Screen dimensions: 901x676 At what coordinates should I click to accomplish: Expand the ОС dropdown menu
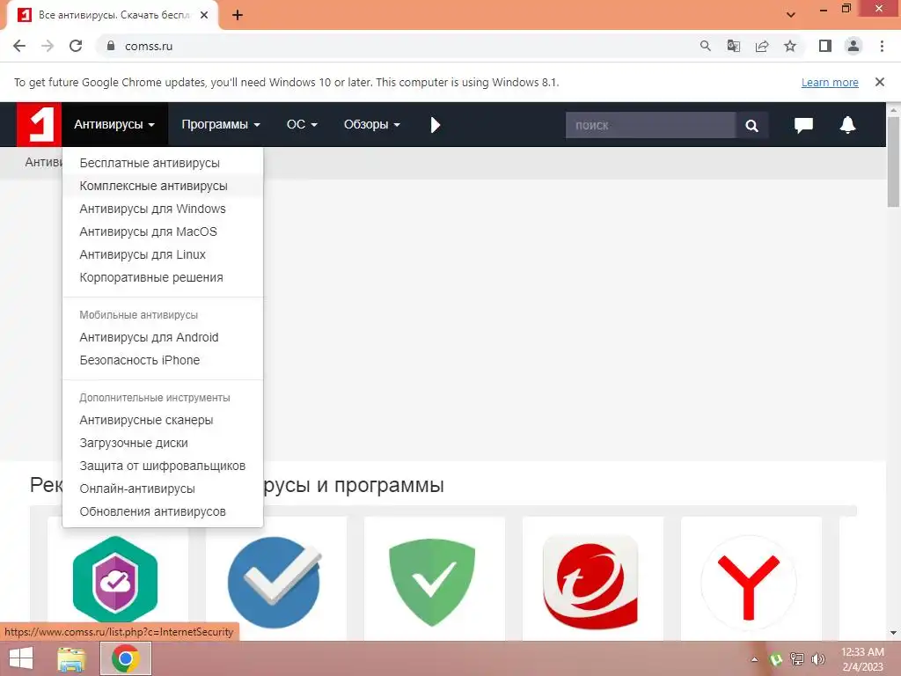[302, 124]
